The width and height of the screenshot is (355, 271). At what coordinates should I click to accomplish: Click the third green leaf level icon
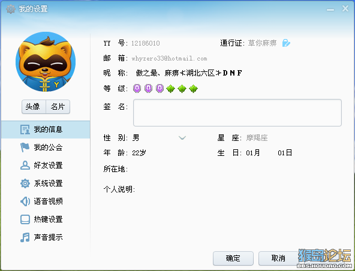[193, 89]
